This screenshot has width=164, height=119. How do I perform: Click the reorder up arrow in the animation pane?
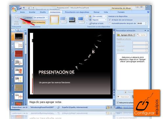point(125,92)
